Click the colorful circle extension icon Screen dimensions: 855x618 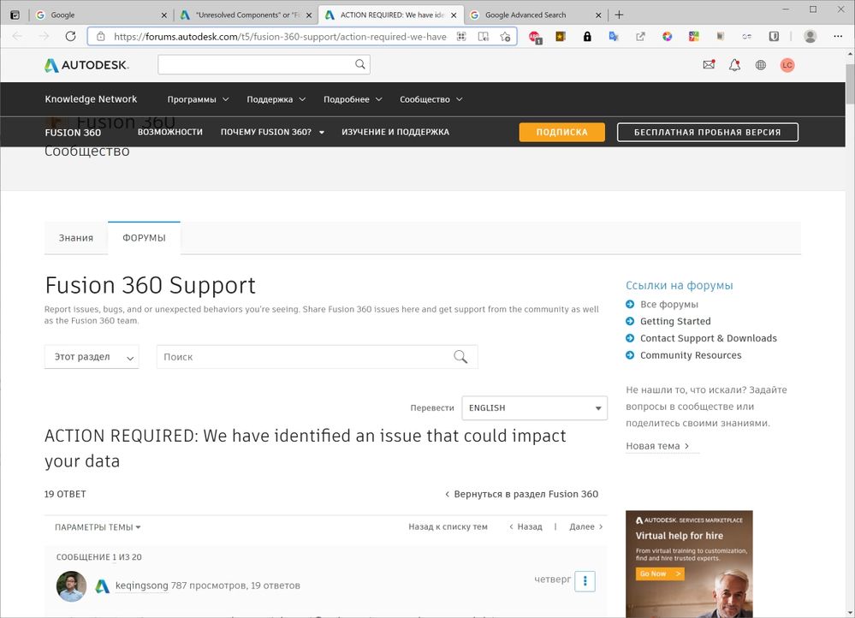(x=667, y=37)
